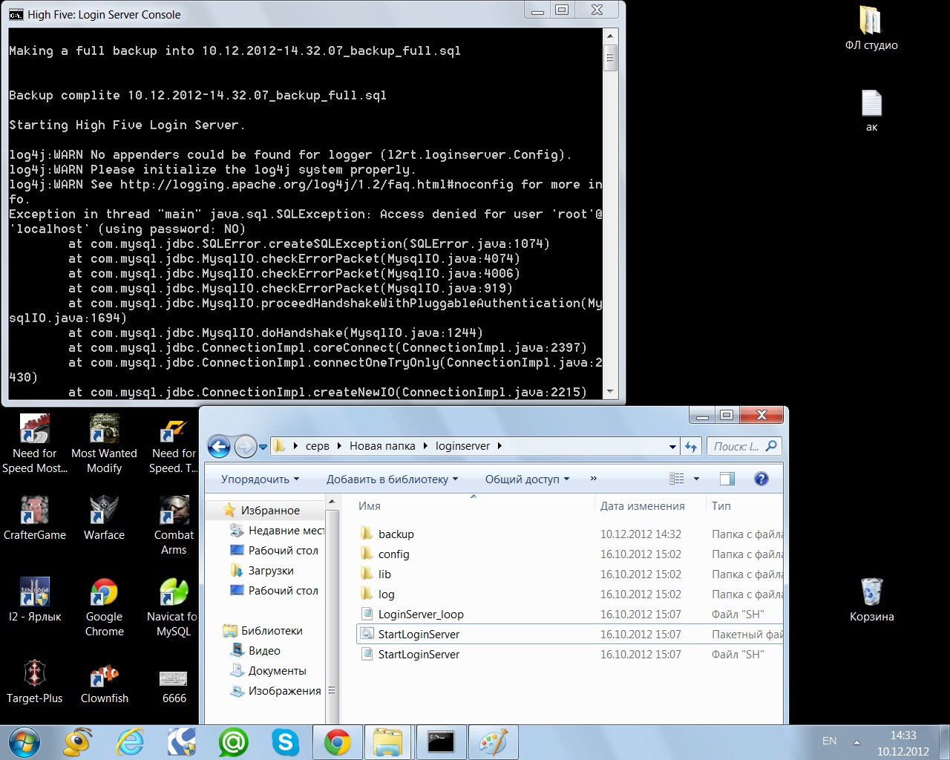The height and width of the screenshot is (760, 950).
Task: Click Explorer forward navigation button
Action: point(245,446)
